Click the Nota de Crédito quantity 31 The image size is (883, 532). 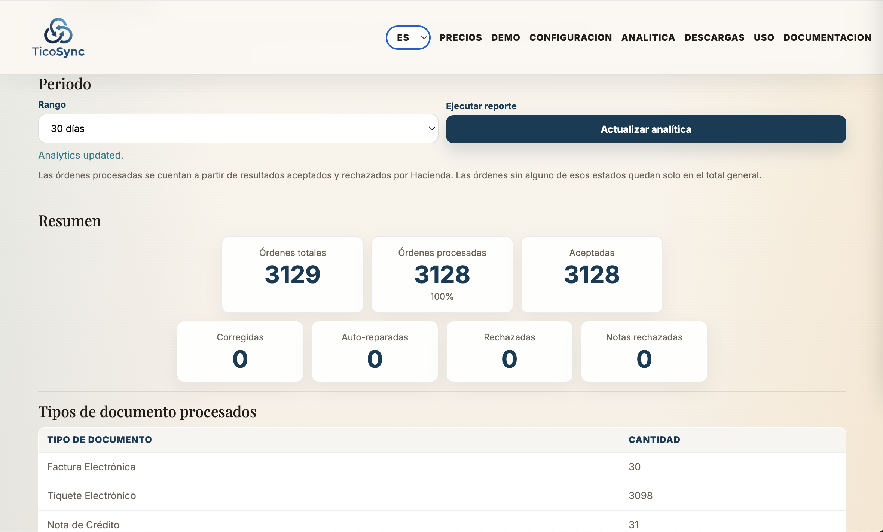click(x=634, y=525)
